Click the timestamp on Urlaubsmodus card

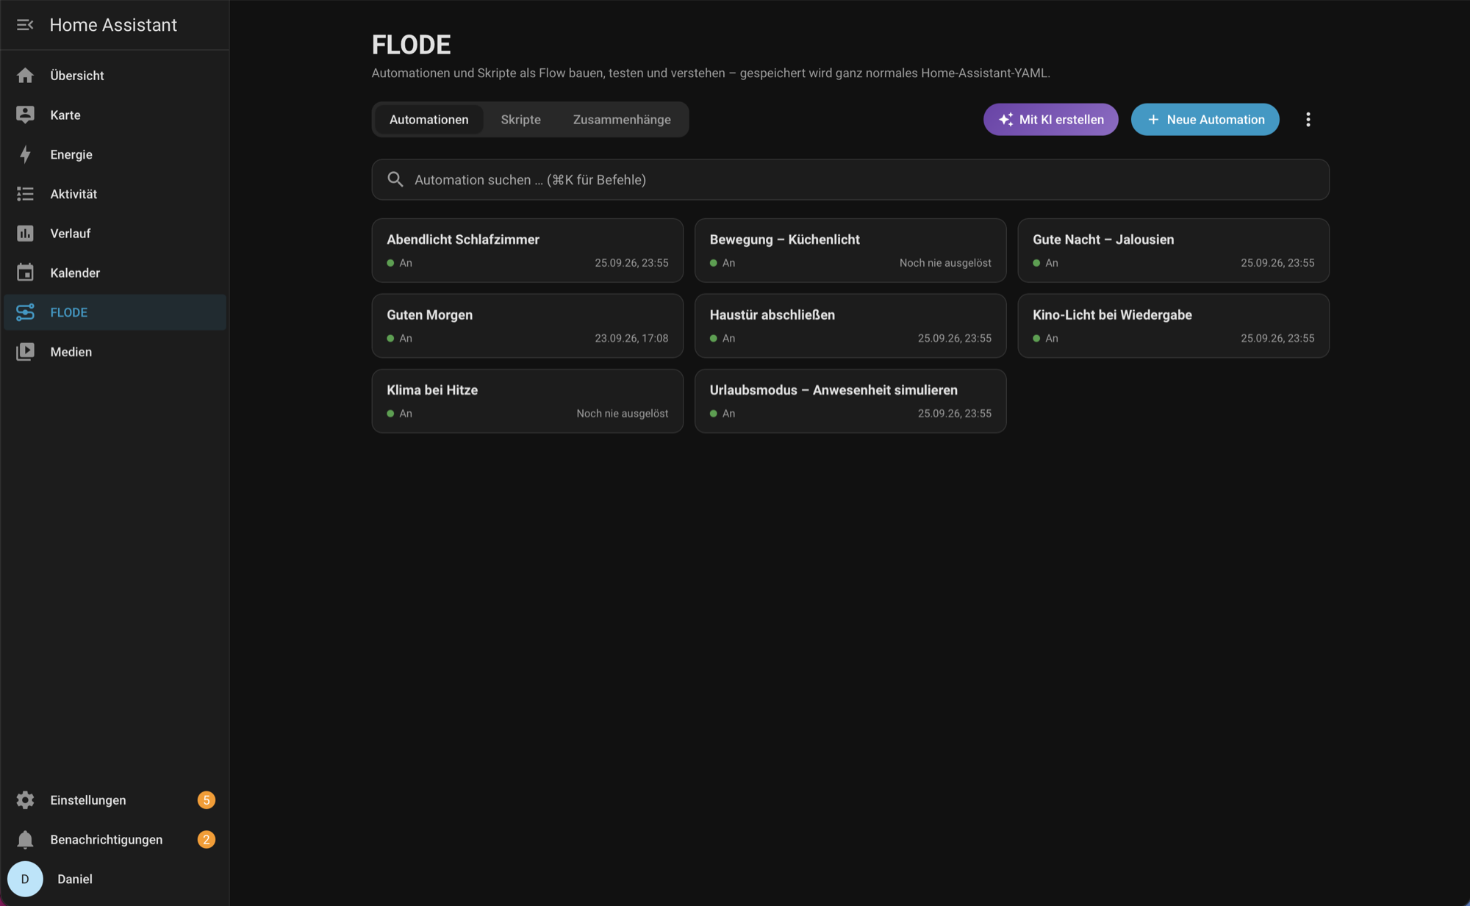954,414
